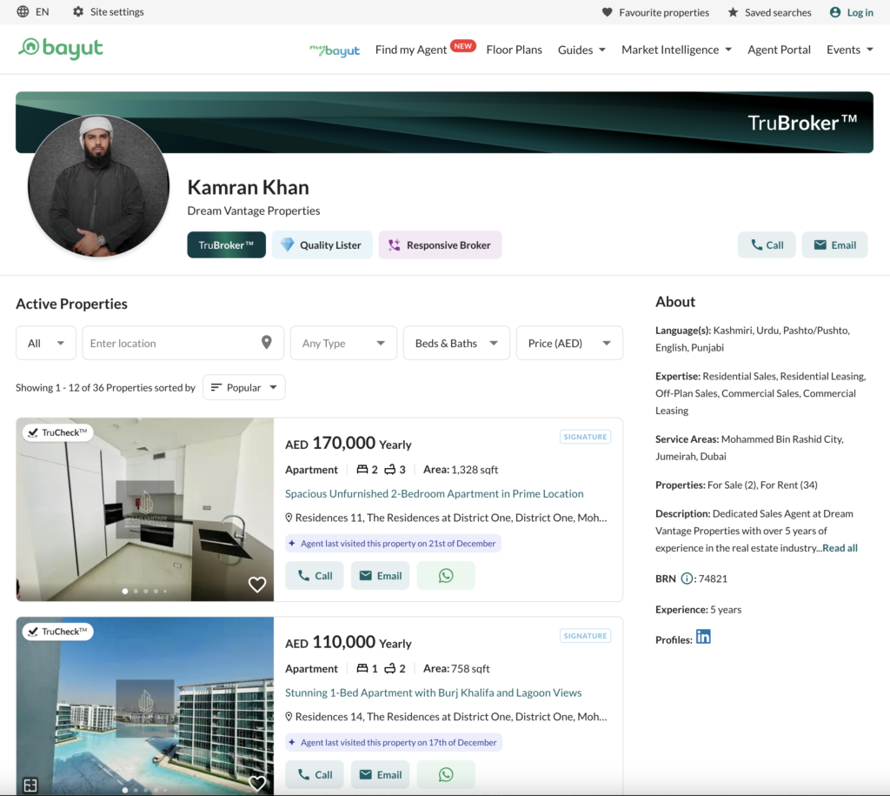Click Read all in the agent description
Screen dimensions: 890x796
[x=840, y=548]
